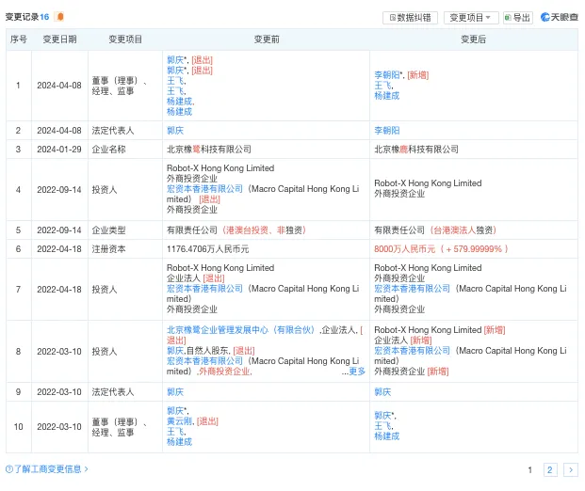Click the next page arrow
585x491 pixels.
pos(570,469)
